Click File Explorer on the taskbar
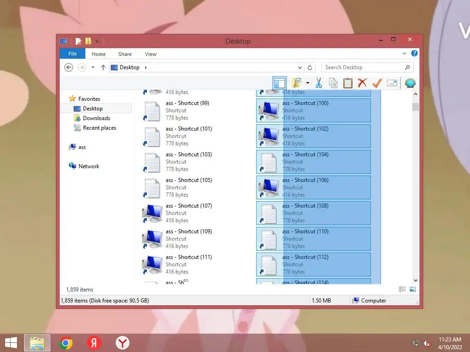This screenshot has height=352, width=470. point(37,343)
